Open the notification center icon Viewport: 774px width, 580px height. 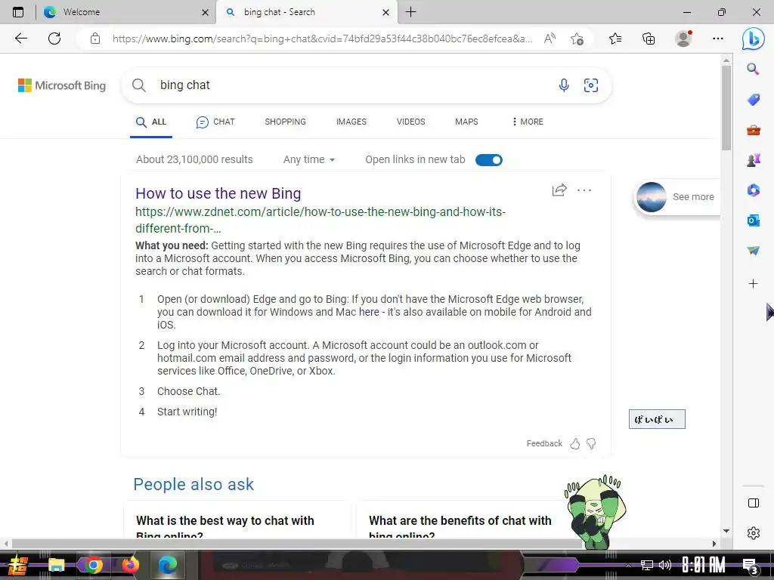(750, 566)
